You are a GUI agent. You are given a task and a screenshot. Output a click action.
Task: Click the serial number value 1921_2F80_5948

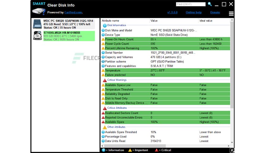point(173,52)
